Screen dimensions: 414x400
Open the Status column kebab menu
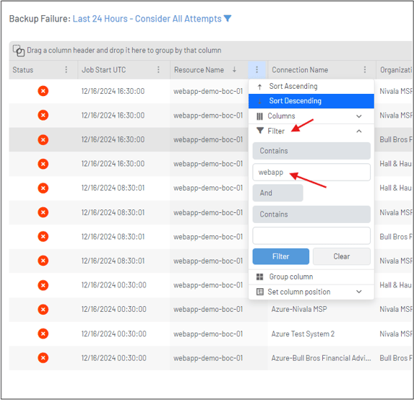pos(66,69)
